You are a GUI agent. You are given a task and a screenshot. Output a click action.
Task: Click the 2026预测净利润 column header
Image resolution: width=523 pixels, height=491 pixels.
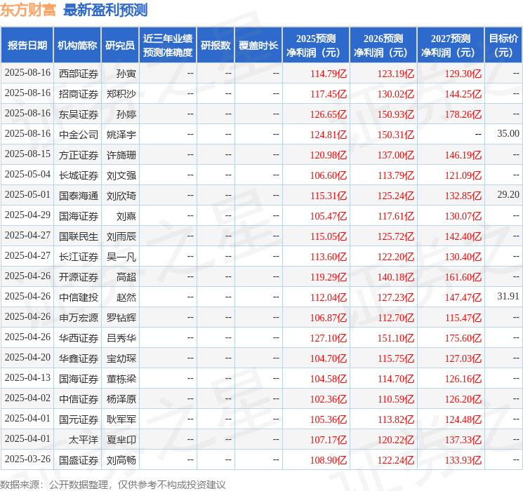coord(383,46)
